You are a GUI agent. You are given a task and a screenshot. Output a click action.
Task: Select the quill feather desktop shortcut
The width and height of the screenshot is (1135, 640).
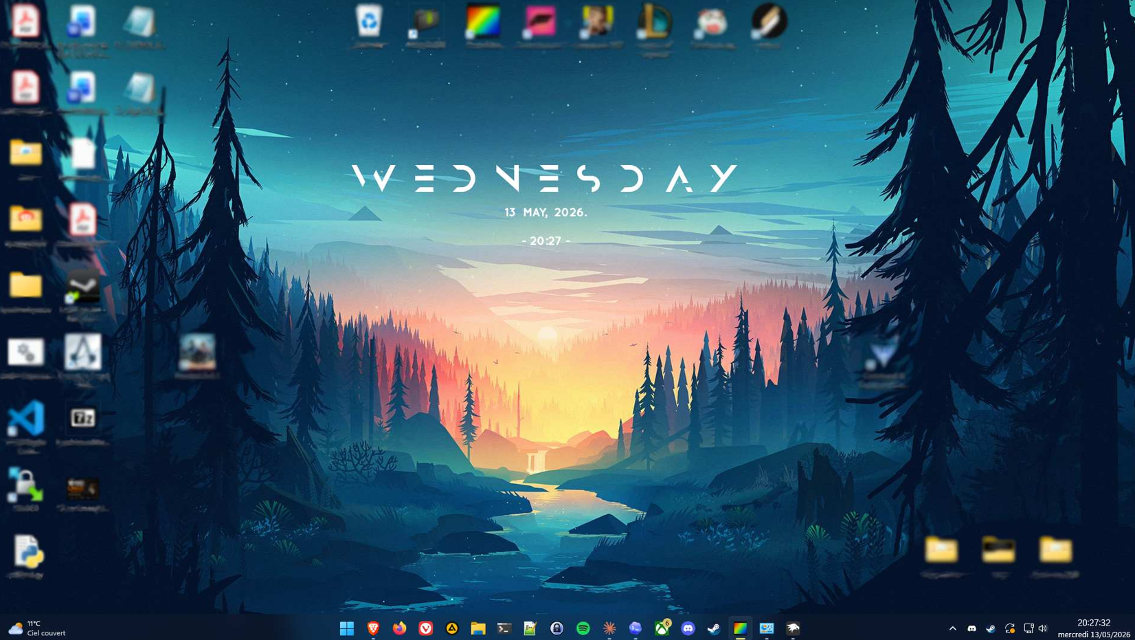[768, 26]
